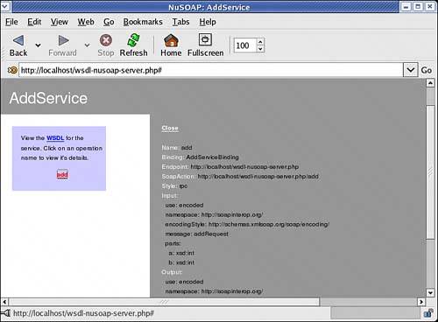Click the bookmark icon beside the address bar
The width and height of the screenshot is (438, 322).
(12, 70)
